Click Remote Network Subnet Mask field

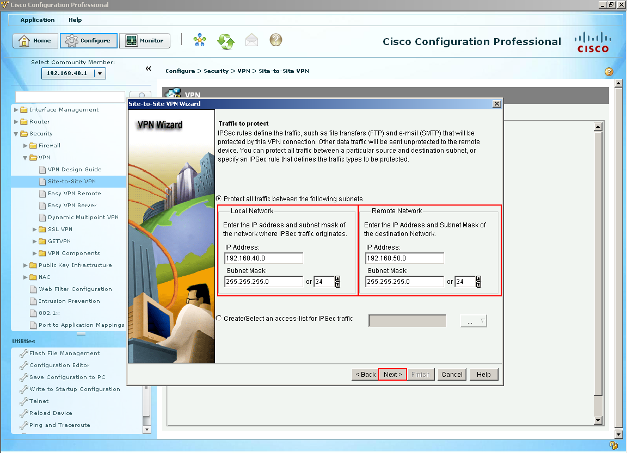point(405,282)
